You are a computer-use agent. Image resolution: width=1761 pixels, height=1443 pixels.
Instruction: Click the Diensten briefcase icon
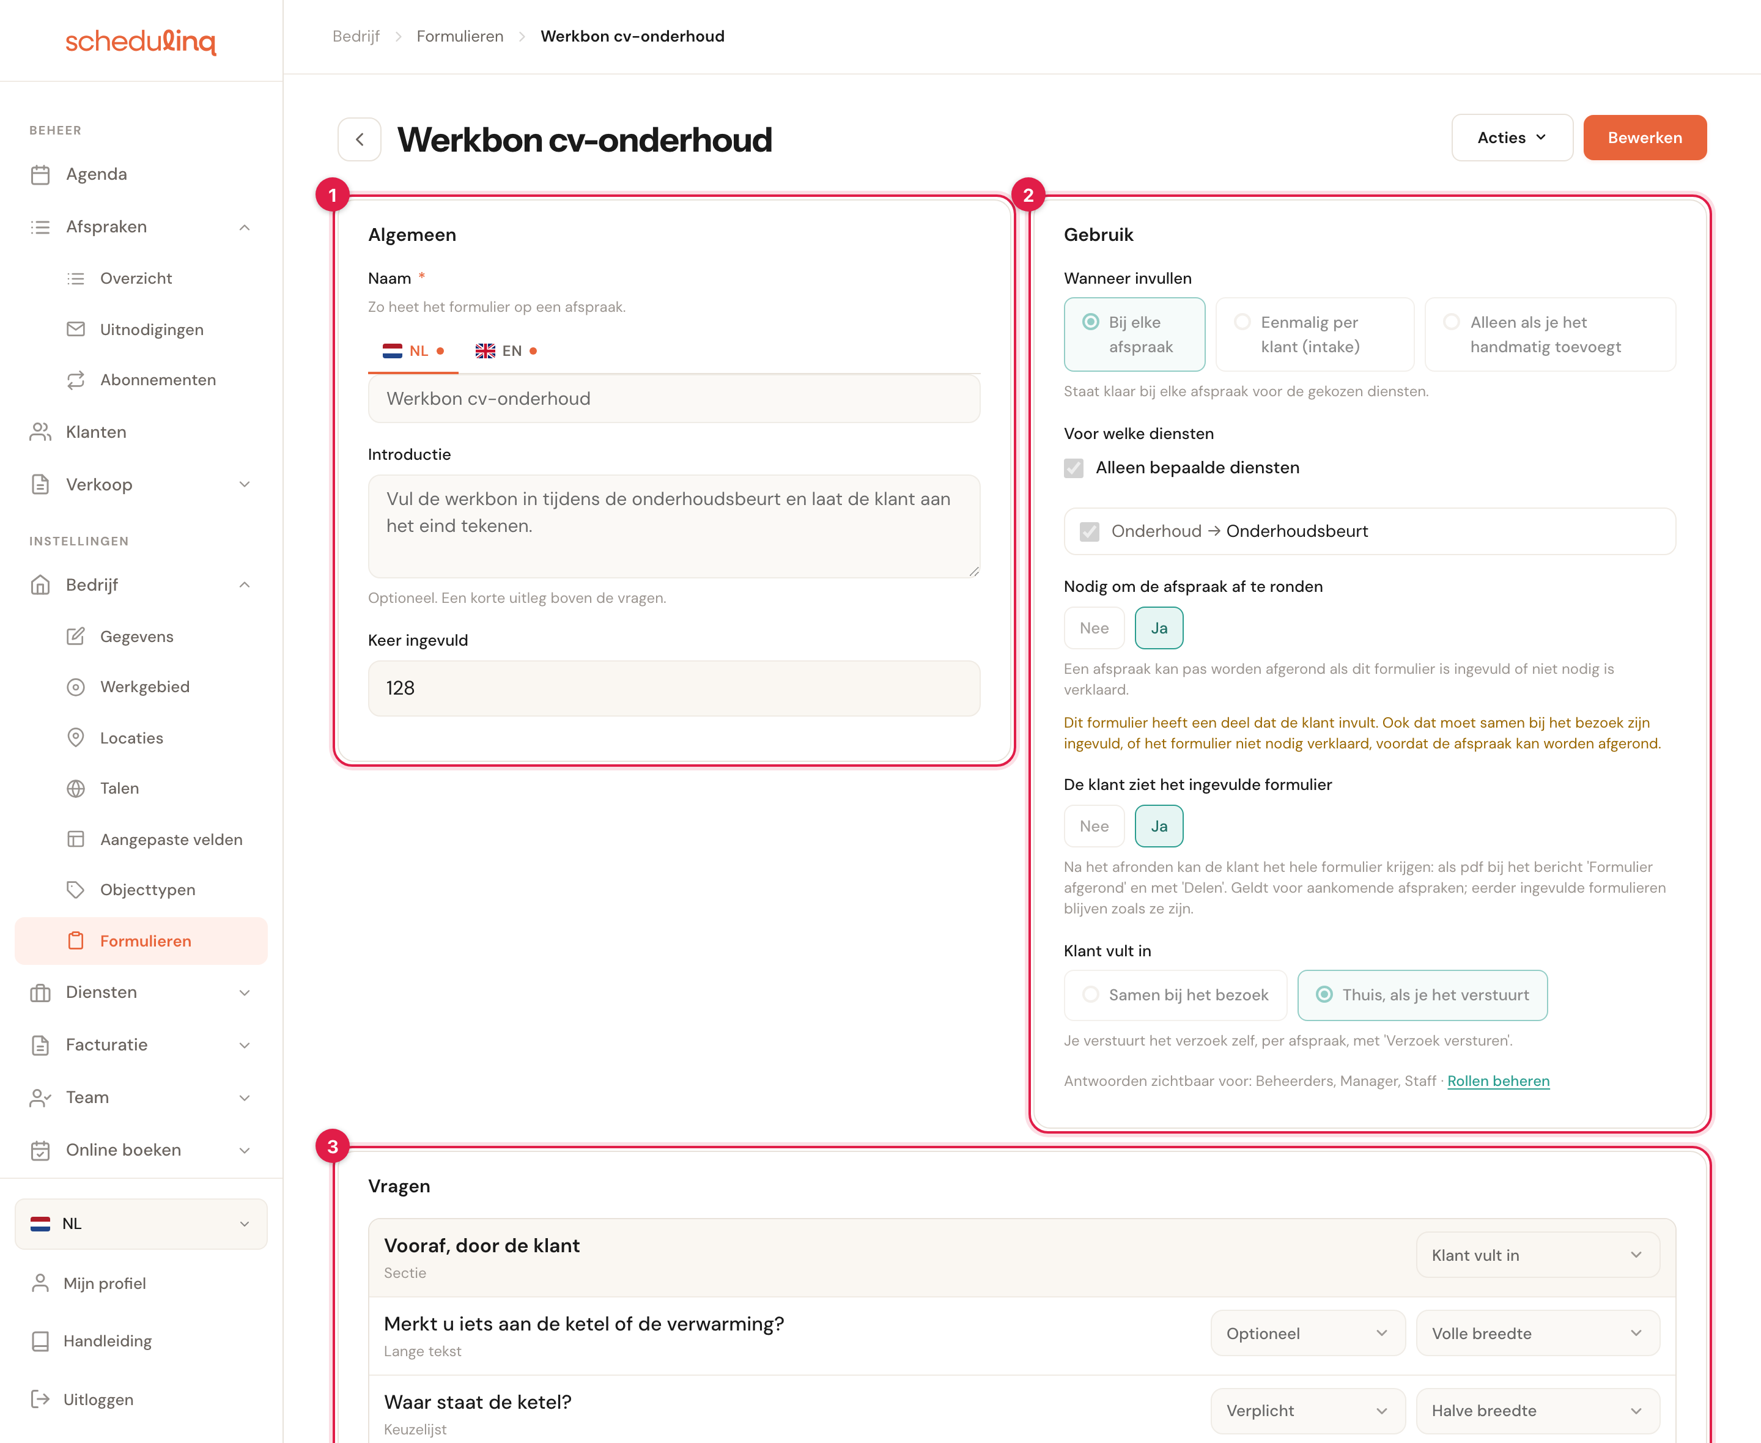(x=40, y=992)
